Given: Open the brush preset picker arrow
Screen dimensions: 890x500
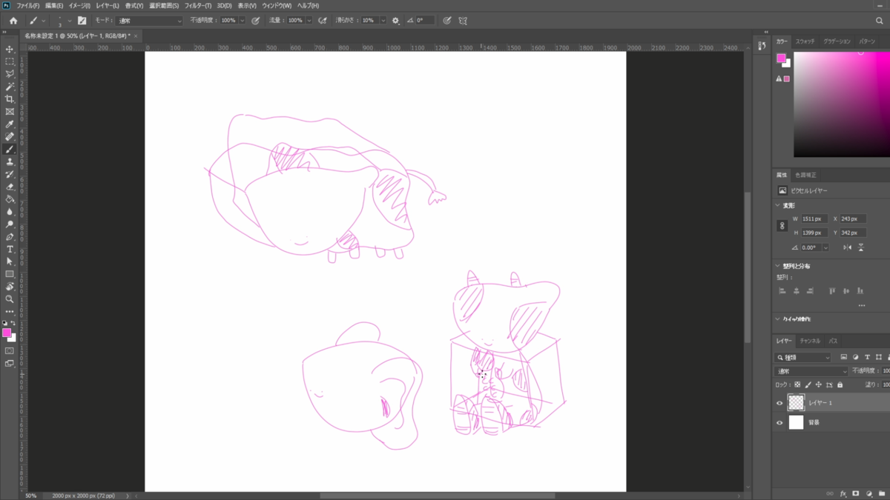Looking at the screenshot, I should click(x=70, y=21).
